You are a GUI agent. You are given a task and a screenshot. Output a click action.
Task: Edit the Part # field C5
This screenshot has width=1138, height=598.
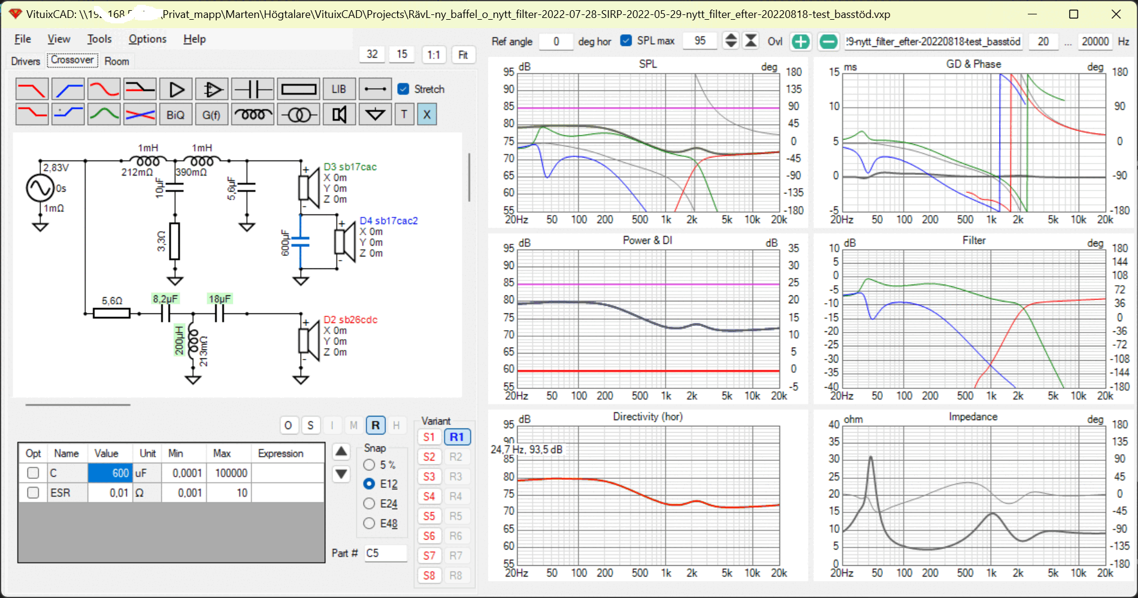point(386,553)
